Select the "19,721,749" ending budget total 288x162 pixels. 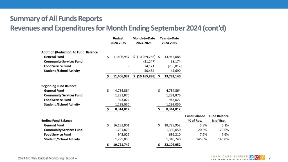[x=121, y=145]
